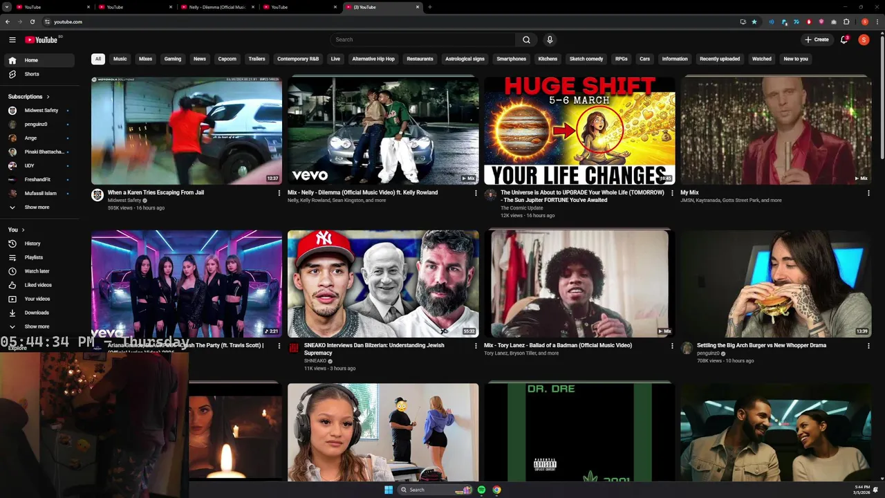This screenshot has width=885, height=498.
Task: Open the tab search dropdown arrow
Action: click(7, 7)
